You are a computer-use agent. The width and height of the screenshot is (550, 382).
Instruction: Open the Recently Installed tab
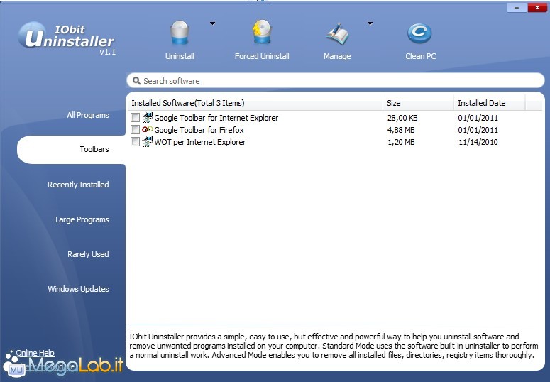click(78, 185)
